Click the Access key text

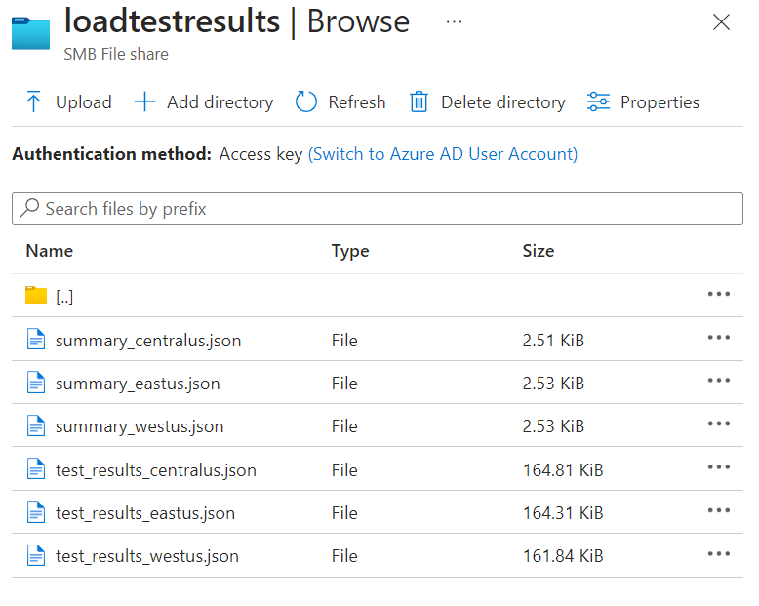[x=260, y=154]
